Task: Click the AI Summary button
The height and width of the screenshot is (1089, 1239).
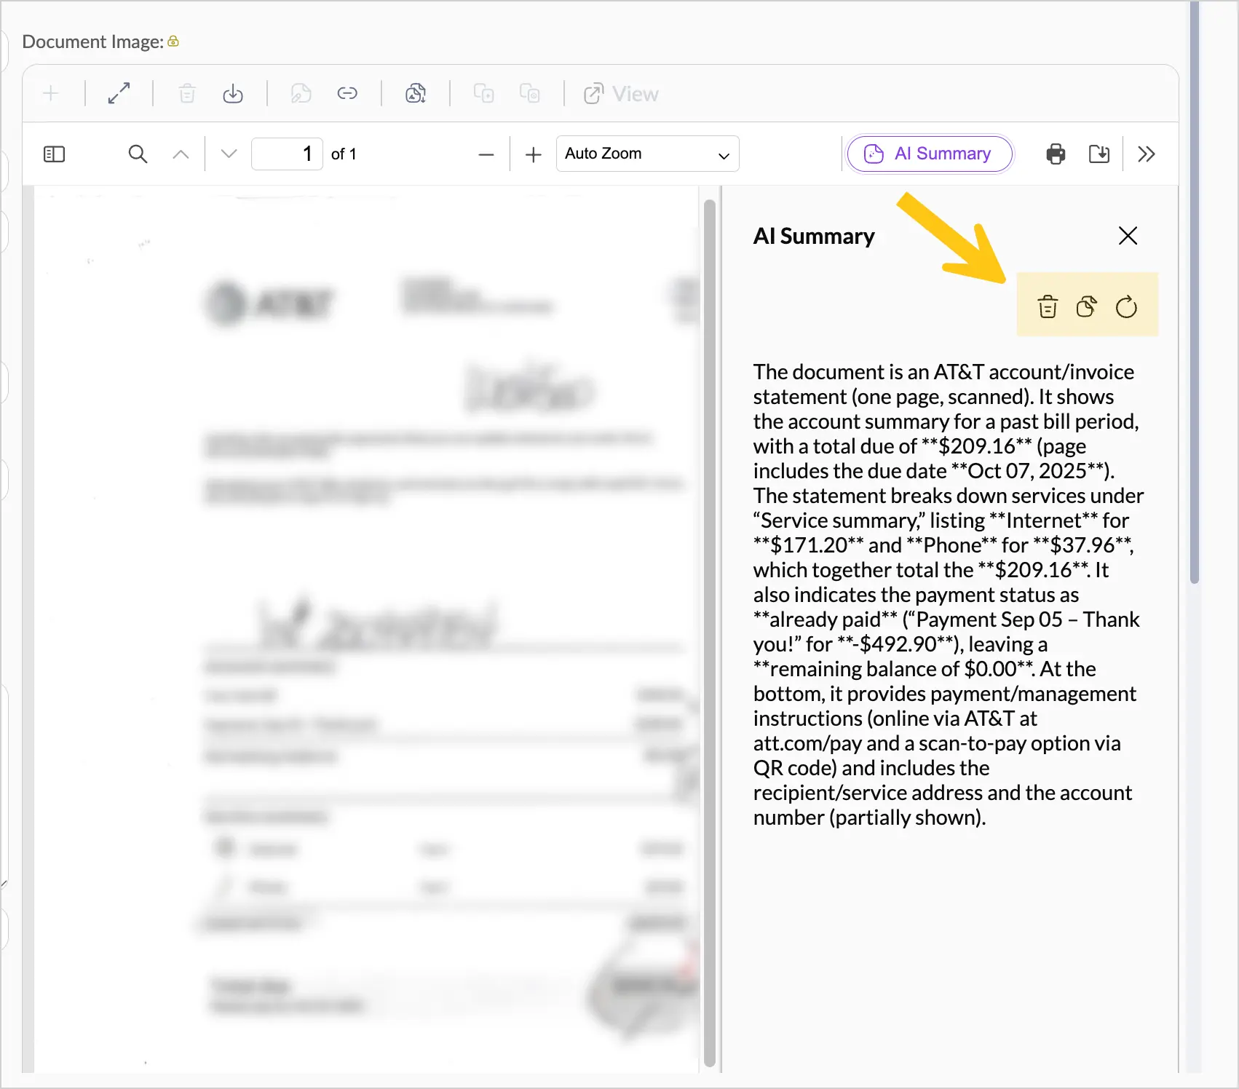Action: pos(930,154)
